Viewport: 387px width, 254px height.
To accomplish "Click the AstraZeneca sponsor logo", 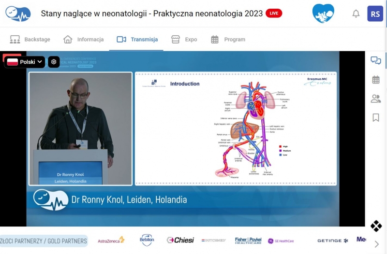I will [111, 240].
